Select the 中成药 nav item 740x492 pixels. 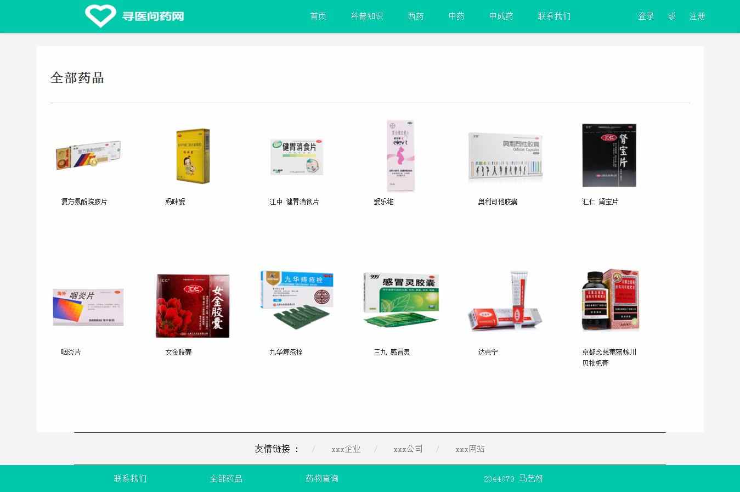coord(501,16)
